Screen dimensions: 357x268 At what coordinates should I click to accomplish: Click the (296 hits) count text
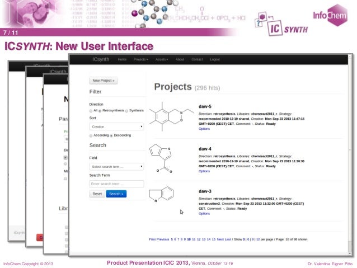click(207, 88)
